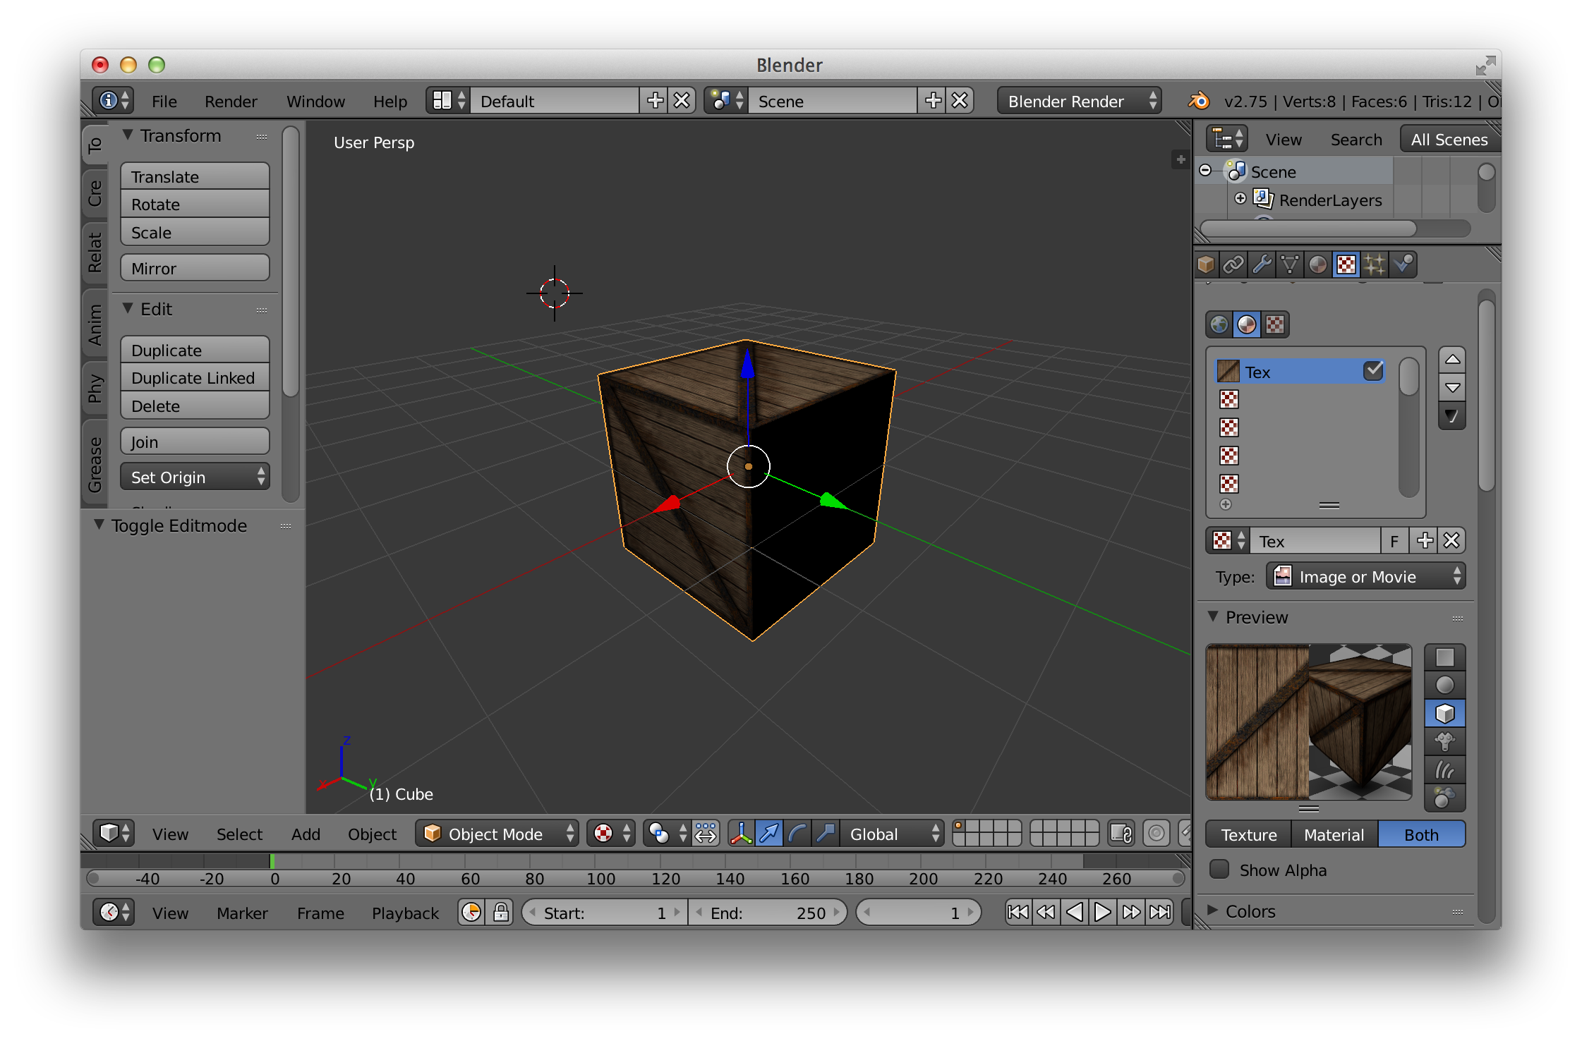Open the 3D view Add menu
Screen dimensions: 1582x1041
coord(306,834)
